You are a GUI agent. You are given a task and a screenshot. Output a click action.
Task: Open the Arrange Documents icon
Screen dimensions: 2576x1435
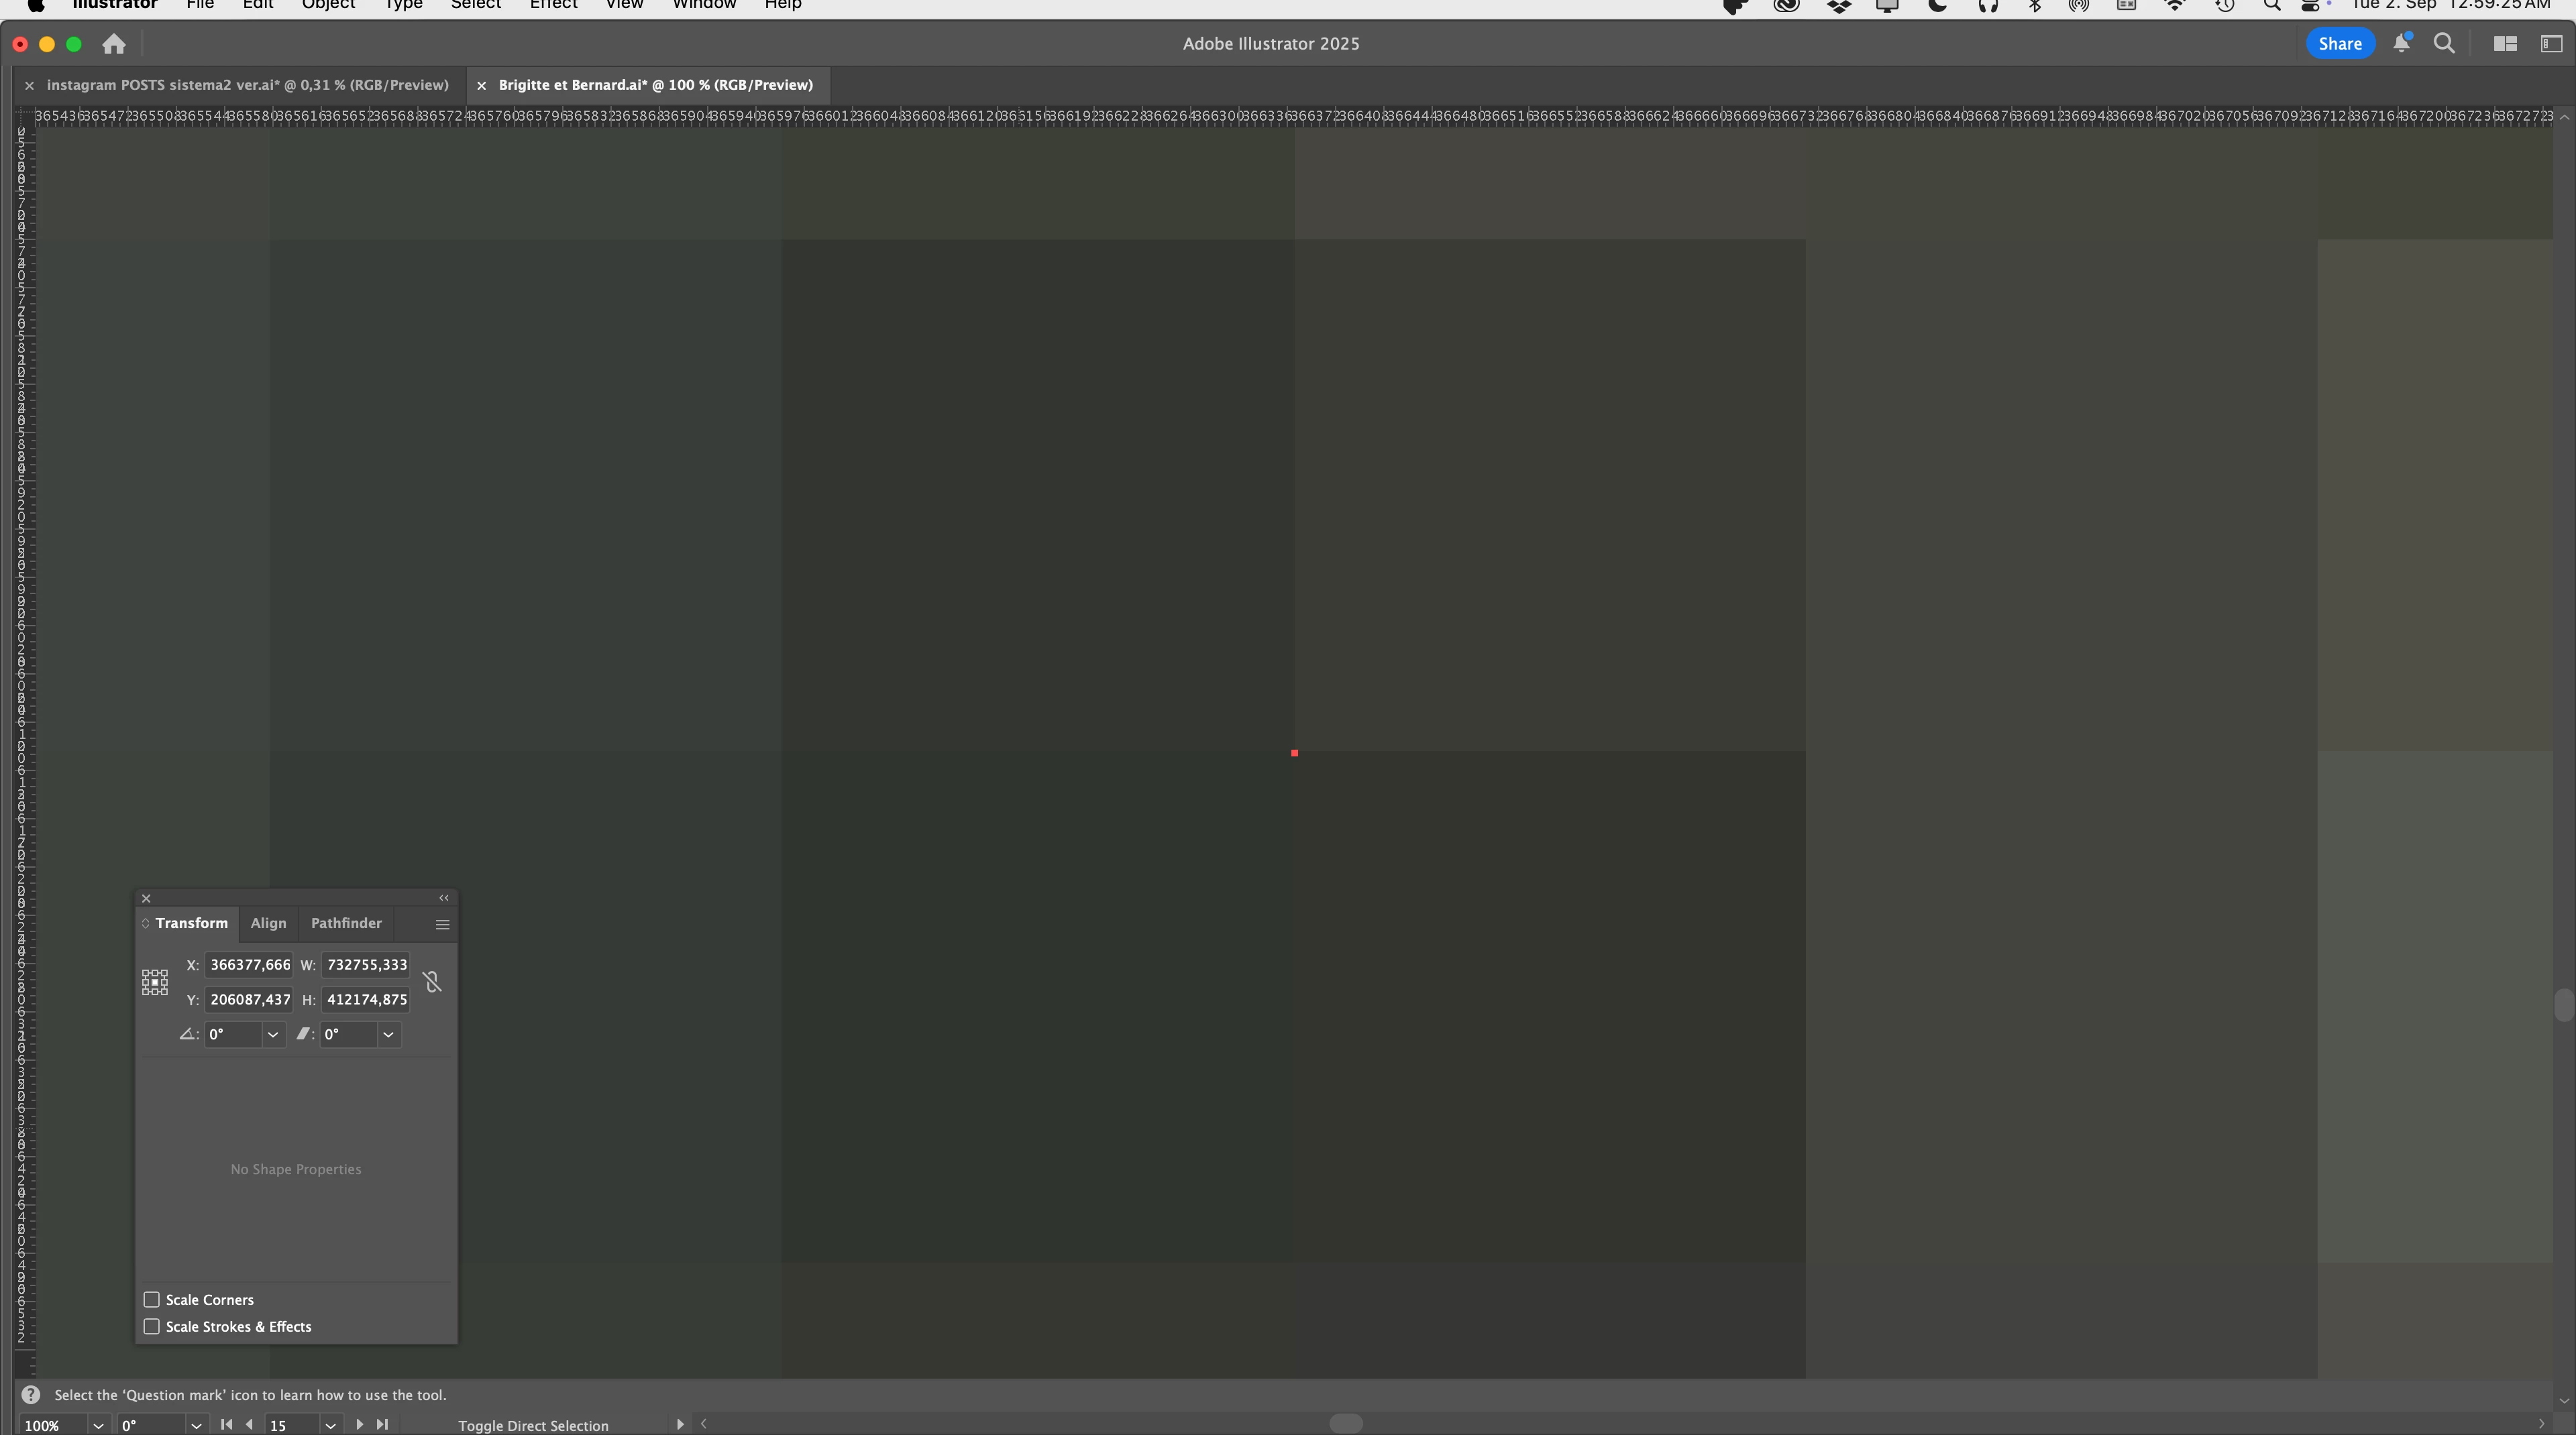2505,43
